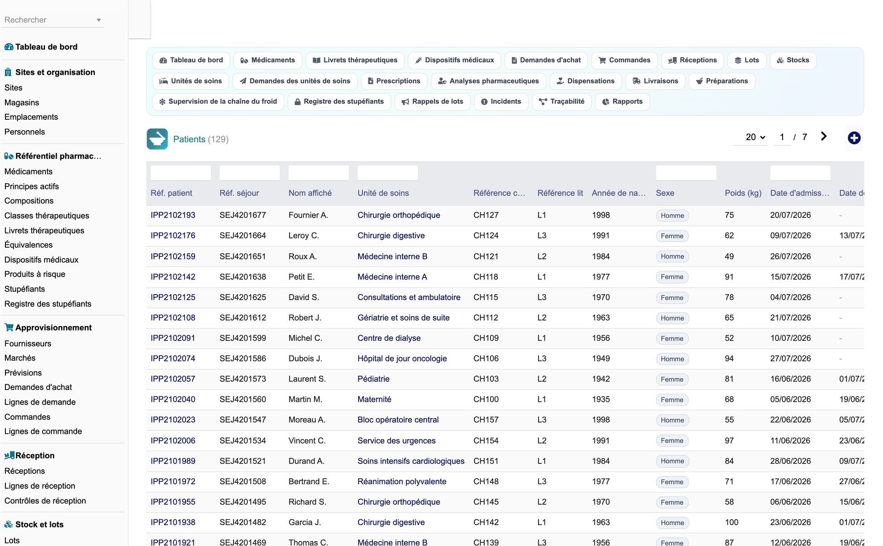Click the Tableau de bord gauge icon in sidebar
The width and height of the screenshot is (883, 546).
9,47
